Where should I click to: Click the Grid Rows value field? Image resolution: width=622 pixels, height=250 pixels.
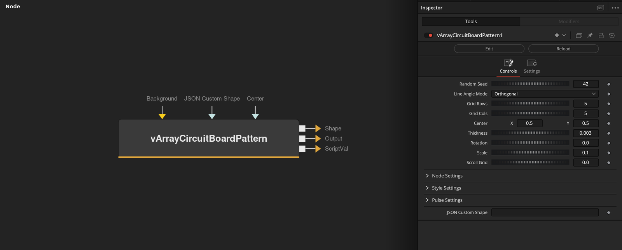(x=586, y=104)
